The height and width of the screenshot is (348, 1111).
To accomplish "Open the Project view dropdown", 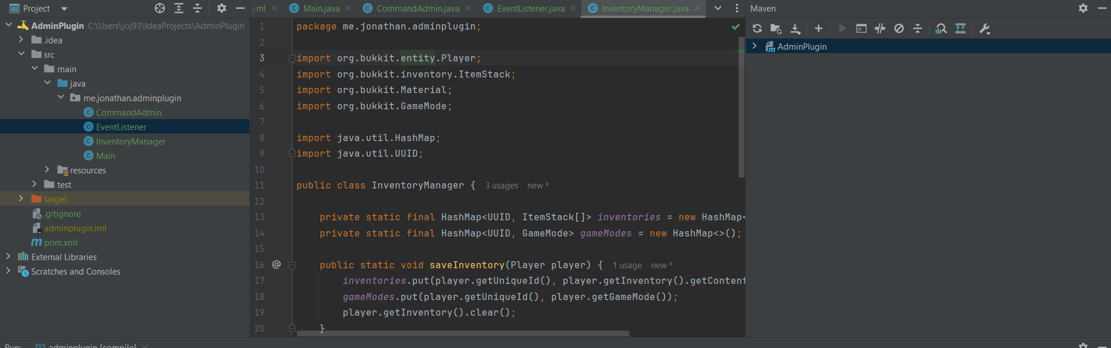I will (64, 9).
